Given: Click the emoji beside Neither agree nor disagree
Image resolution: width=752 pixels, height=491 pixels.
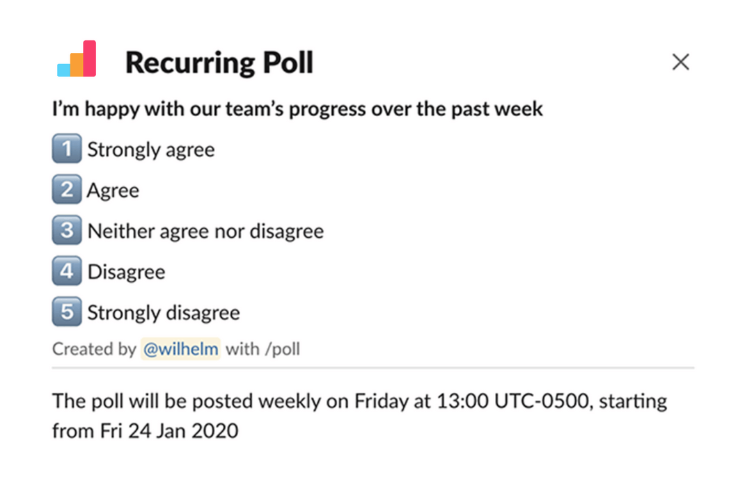Looking at the screenshot, I should [66, 230].
